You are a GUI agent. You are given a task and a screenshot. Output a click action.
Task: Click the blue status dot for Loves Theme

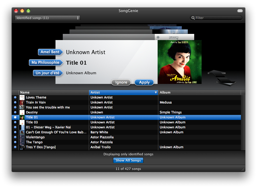click(x=15, y=97)
